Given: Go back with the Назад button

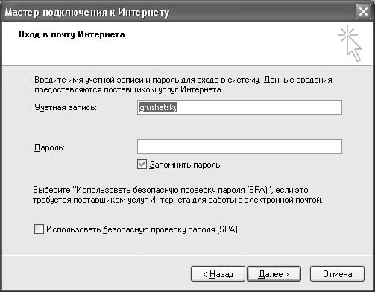Looking at the screenshot, I should coord(218,274).
